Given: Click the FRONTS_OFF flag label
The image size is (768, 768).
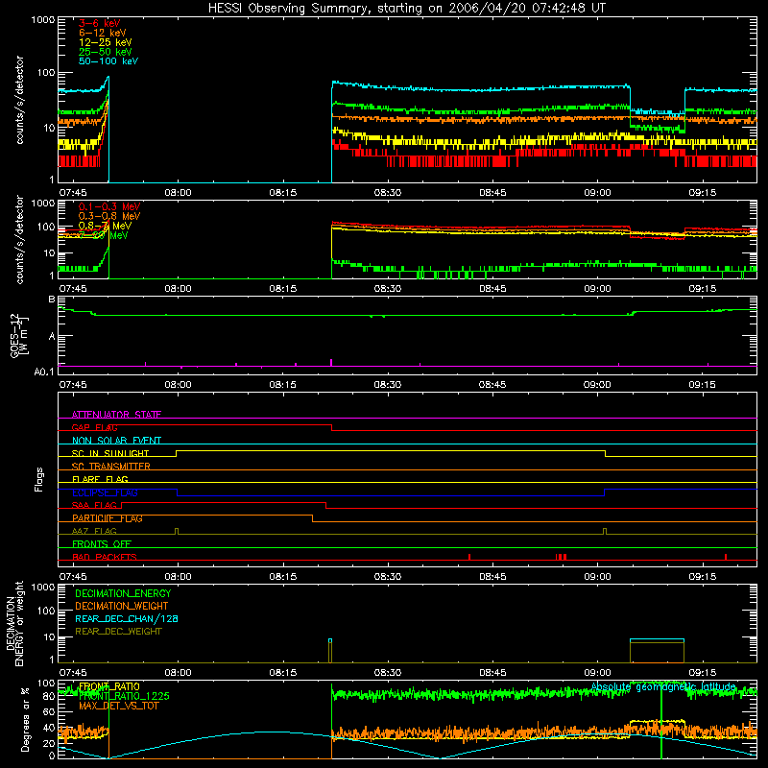Looking at the screenshot, I should point(102,544).
